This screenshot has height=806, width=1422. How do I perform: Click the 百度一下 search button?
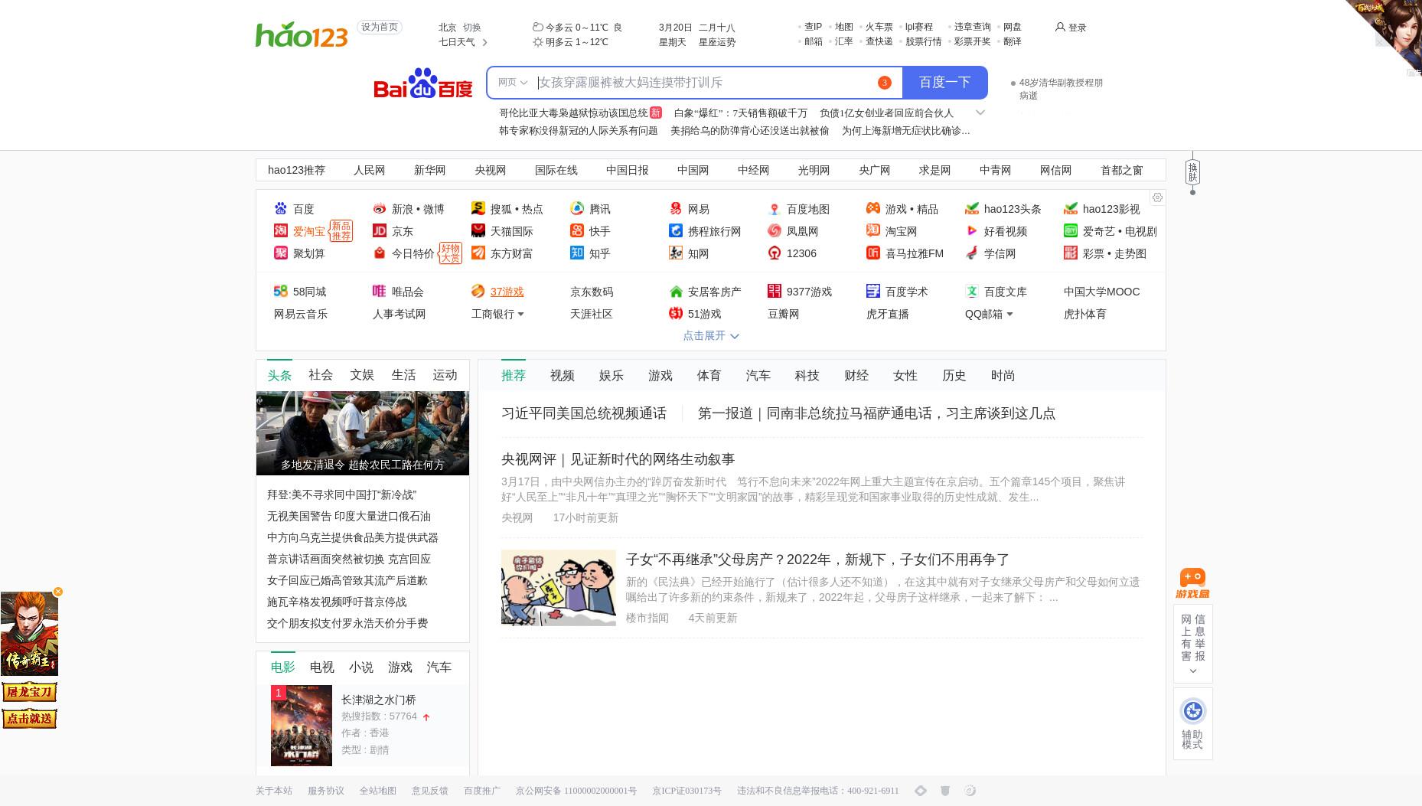coord(944,83)
